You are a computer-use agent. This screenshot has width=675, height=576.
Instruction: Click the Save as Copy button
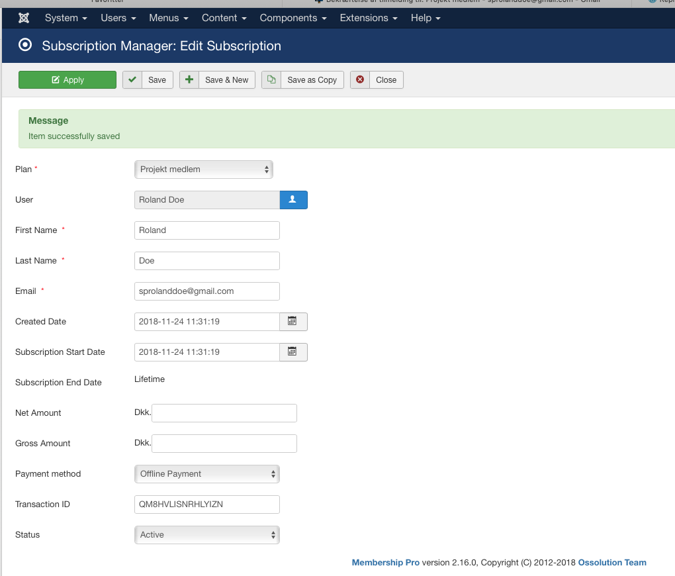pyautogui.click(x=302, y=80)
